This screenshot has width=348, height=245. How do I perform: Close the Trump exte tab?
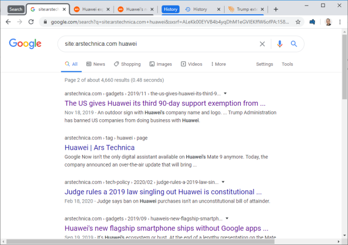pos(262,9)
